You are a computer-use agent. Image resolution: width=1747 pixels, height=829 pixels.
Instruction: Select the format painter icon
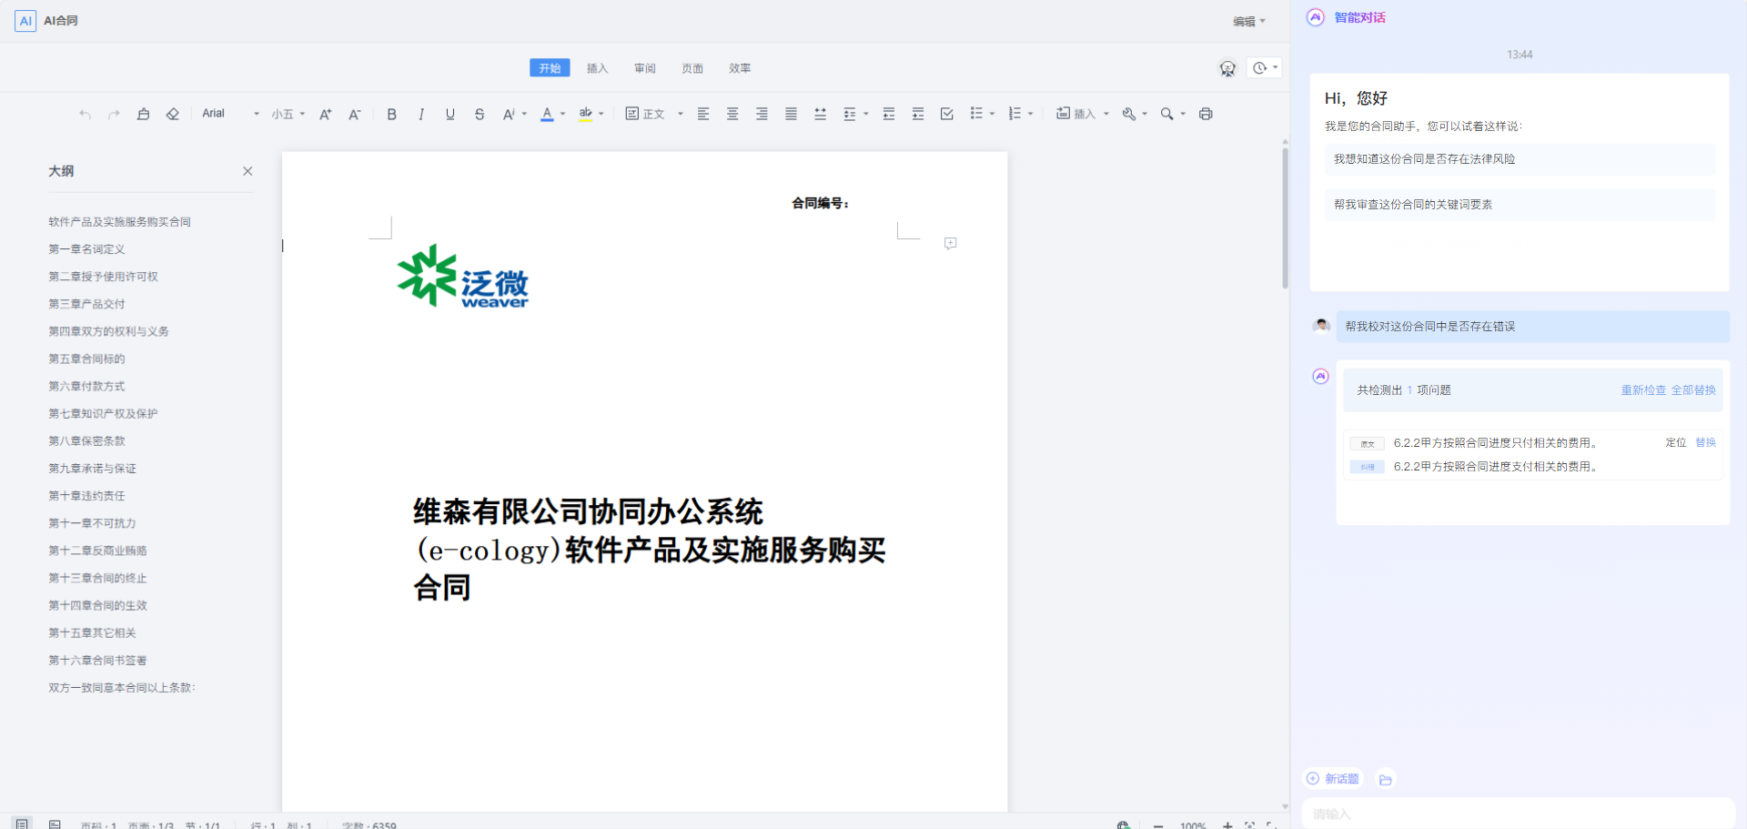click(143, 114)
